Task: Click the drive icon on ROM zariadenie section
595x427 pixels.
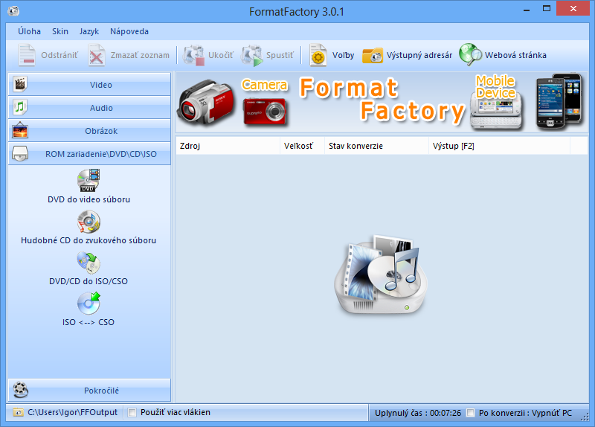Action: click(x=20, y=154)
